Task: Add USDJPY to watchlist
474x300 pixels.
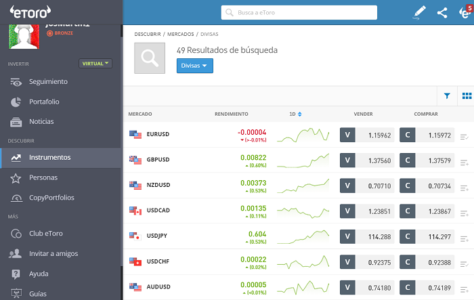Action: (465, 239)
